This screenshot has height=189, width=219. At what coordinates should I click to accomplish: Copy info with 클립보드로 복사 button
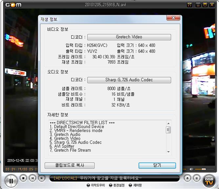pyautogui.click(x=70, y=165)
